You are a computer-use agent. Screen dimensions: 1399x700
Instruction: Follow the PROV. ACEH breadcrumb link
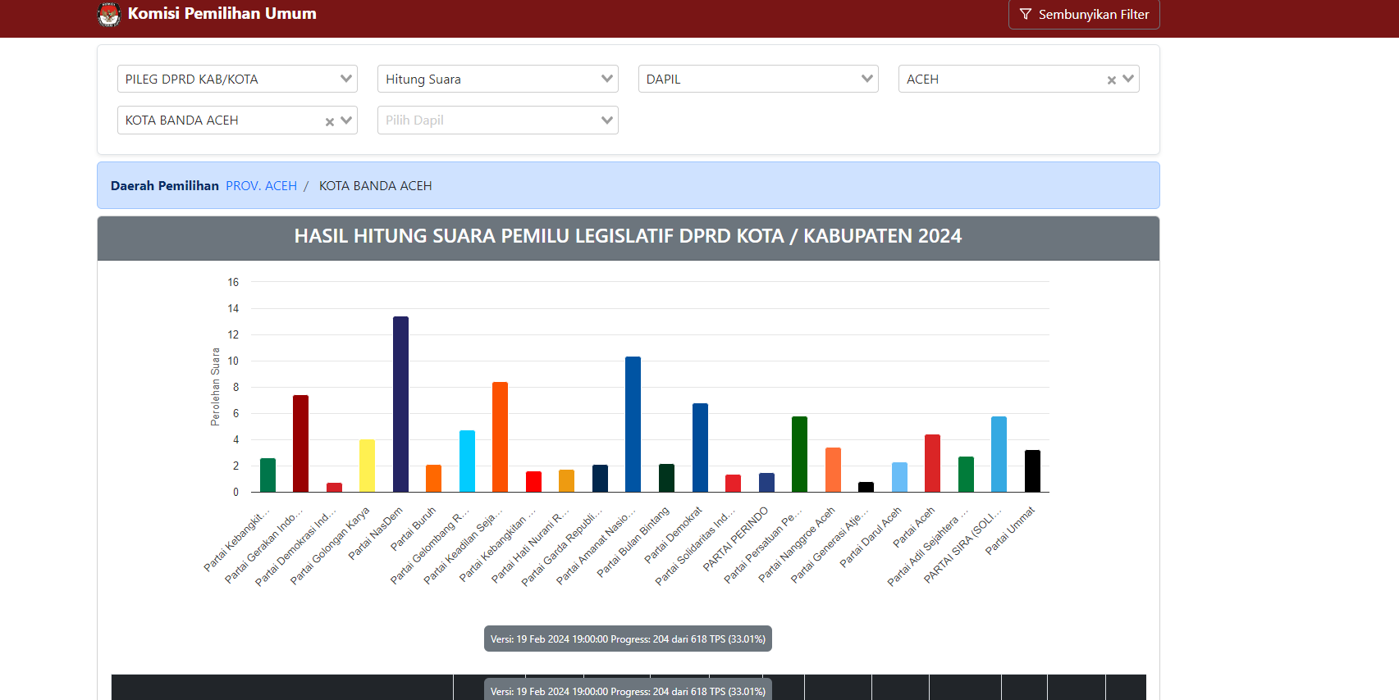[261, 186]
